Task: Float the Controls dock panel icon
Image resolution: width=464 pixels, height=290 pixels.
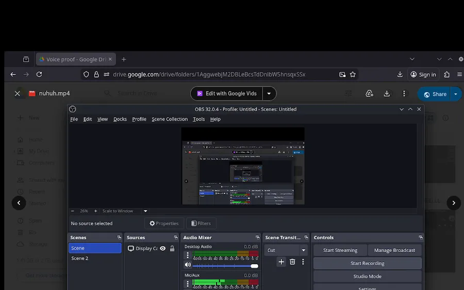Action: click(421, 237)
